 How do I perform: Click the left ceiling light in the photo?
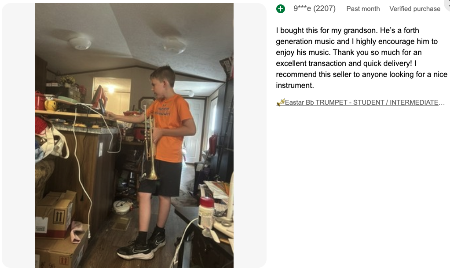80,43
